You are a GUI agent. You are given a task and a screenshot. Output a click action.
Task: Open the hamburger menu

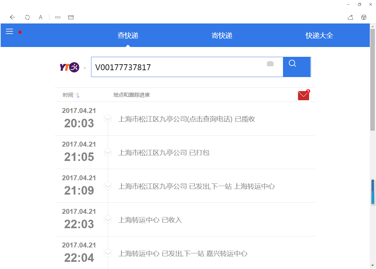(9, 31)
